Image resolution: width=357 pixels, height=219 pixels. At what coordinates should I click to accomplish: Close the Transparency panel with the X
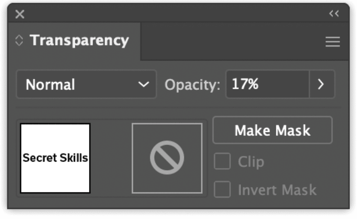click(20, 14)
